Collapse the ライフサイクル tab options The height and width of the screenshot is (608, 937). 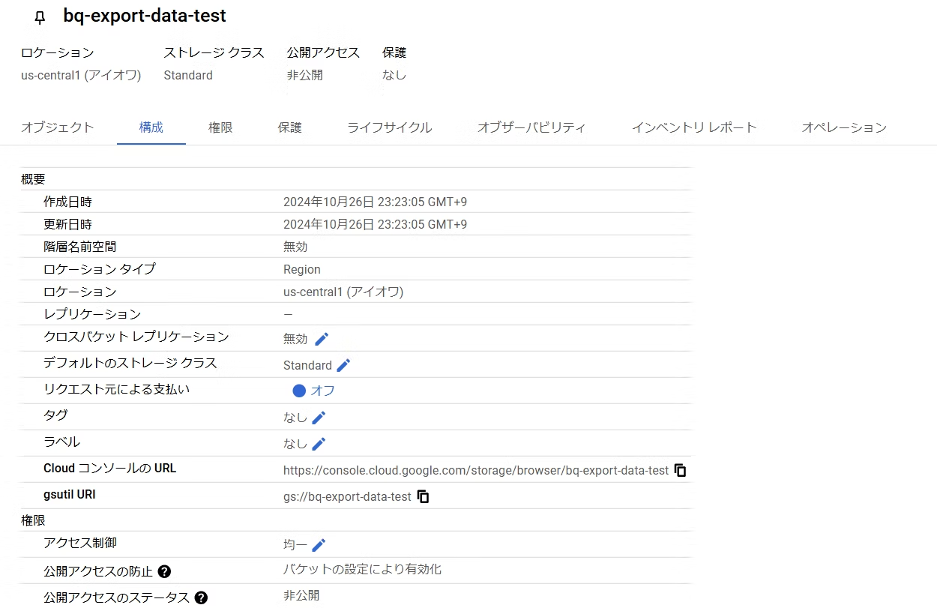pos(389,127)
